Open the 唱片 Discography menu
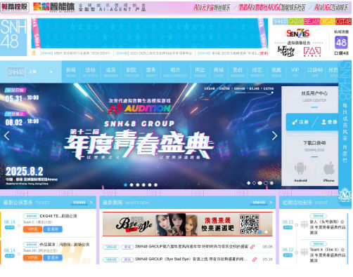 click(175, 72)
